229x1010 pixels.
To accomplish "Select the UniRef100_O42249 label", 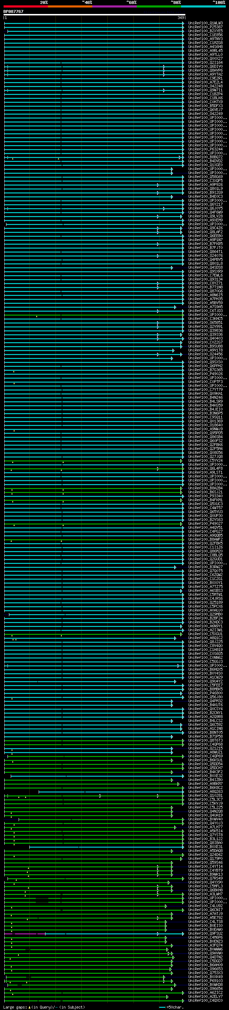I will click(205, 114).
